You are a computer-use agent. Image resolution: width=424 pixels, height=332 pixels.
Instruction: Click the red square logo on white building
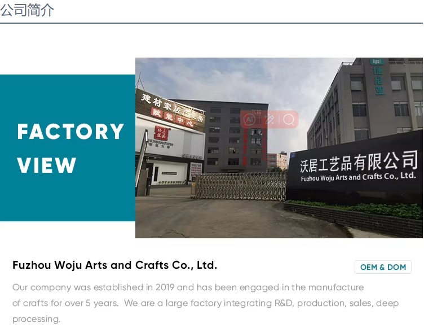pyautogui.click(x=161, y=133)
